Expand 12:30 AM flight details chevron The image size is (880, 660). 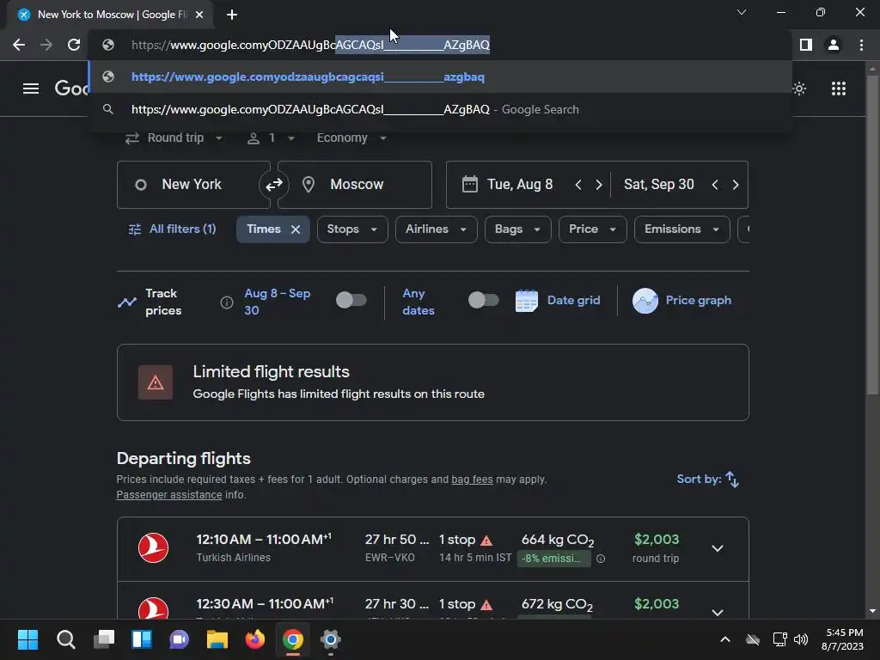(718, 612)
